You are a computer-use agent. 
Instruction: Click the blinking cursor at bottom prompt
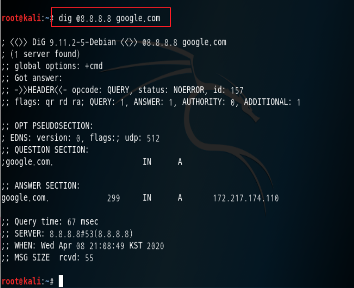pyautogui.click(x=61, y=281)
